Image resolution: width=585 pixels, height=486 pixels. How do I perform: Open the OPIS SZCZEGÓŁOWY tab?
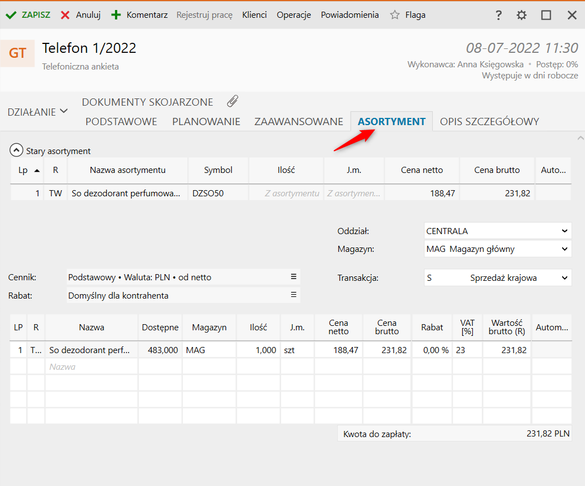[x=489, y=122]
